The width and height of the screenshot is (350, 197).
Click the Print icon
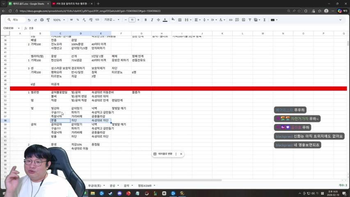click(x=41, y=20)
